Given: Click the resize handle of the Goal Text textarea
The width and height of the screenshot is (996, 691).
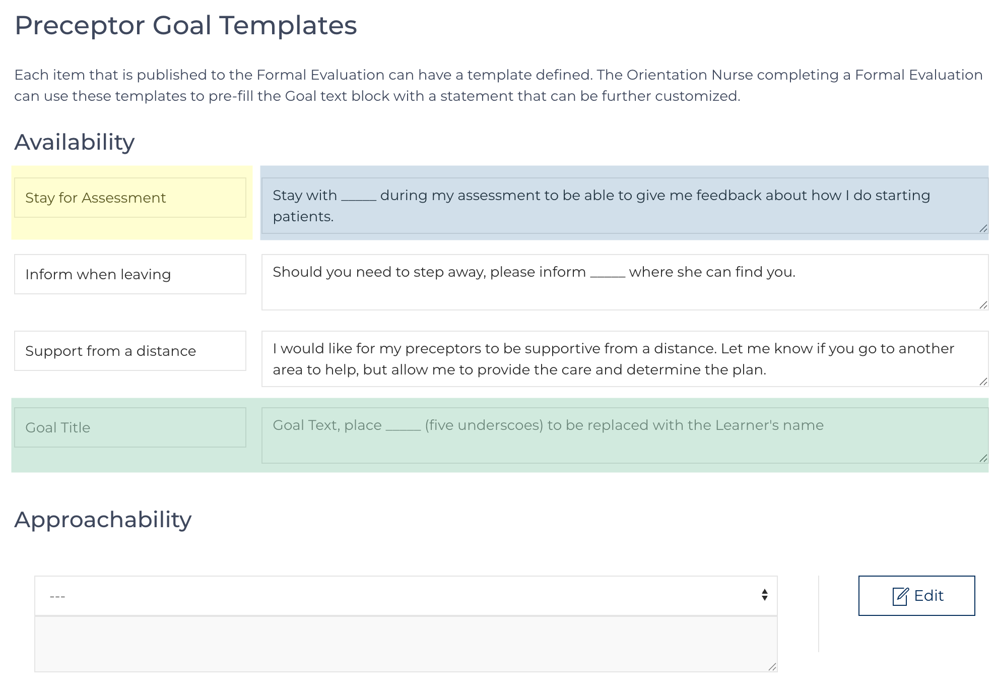Looking at the screenshot, I should coord(983,458).
